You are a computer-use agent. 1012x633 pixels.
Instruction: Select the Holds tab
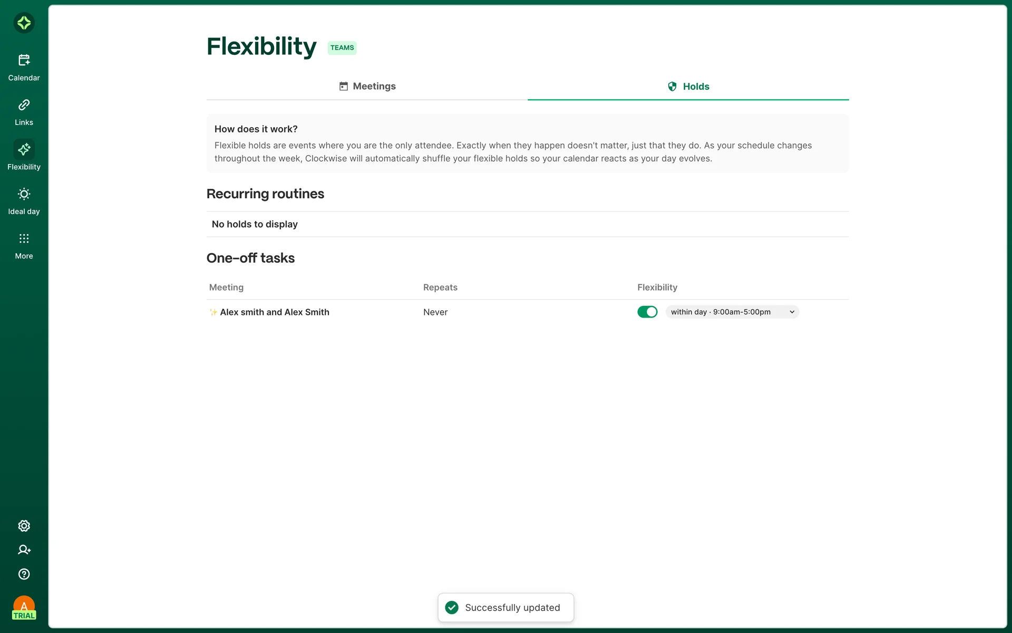pyautogui.click(x=688, y=87)
